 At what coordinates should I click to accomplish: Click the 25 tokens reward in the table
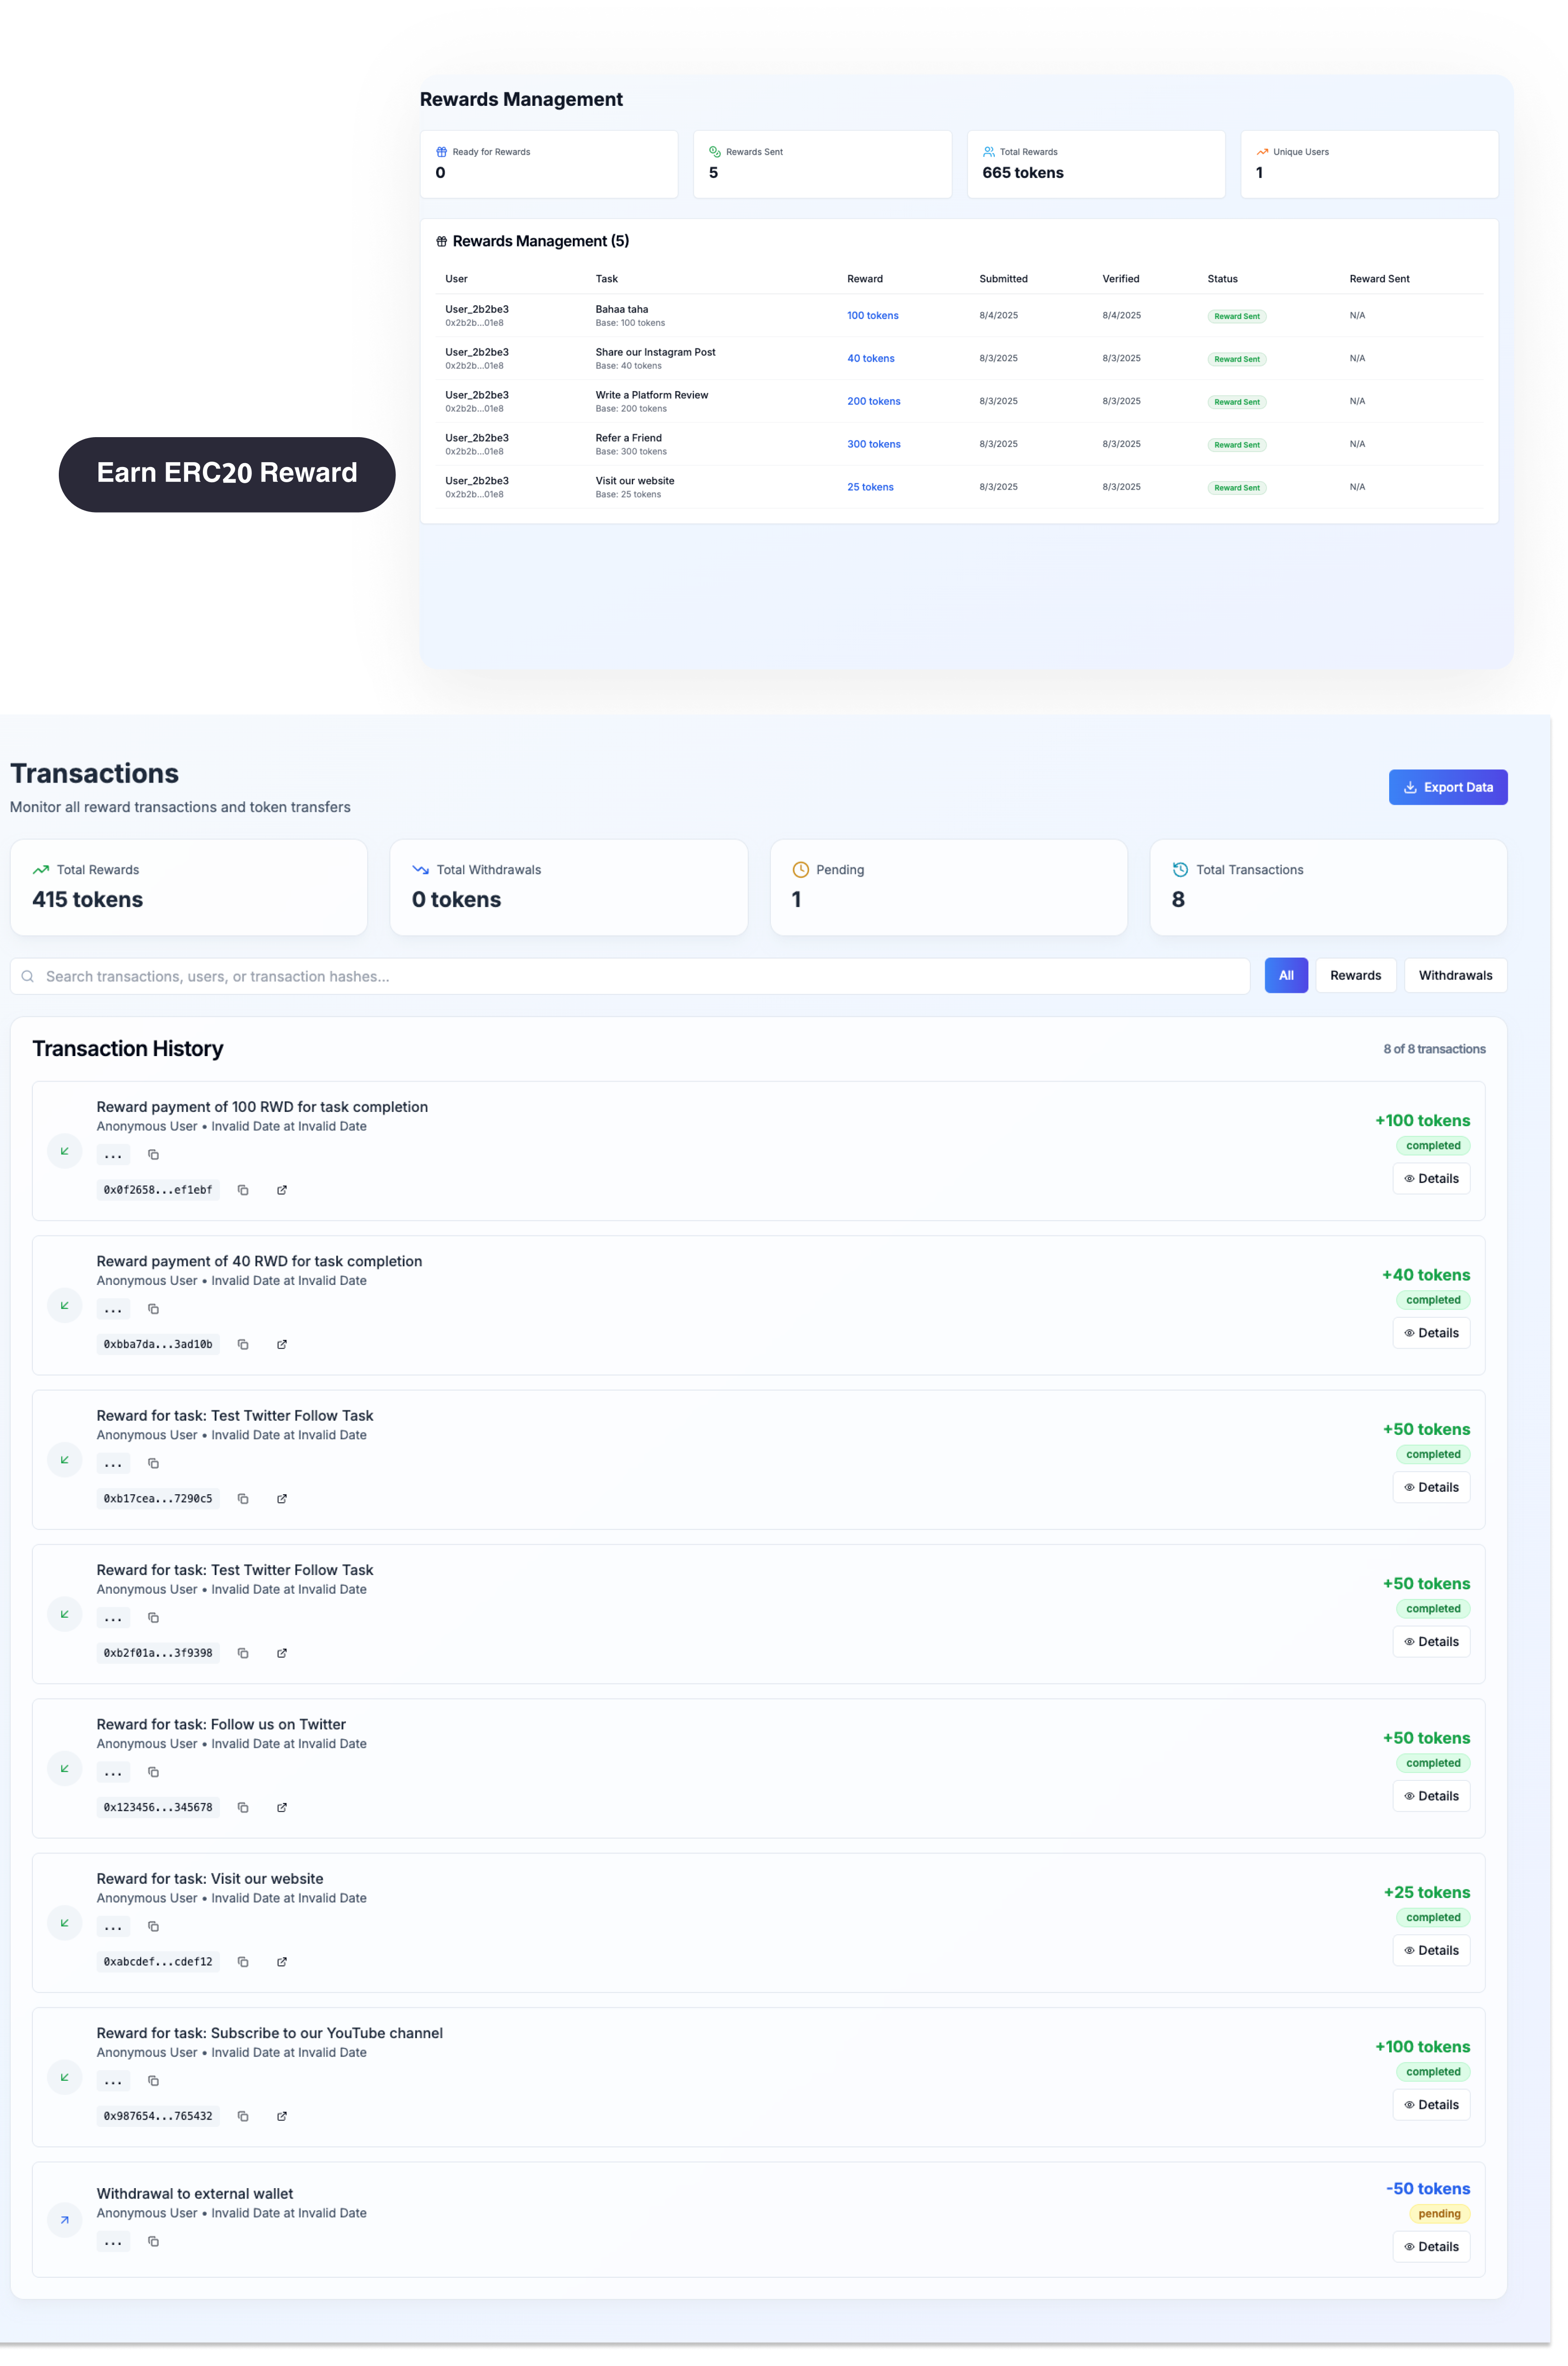pos(870,488)
